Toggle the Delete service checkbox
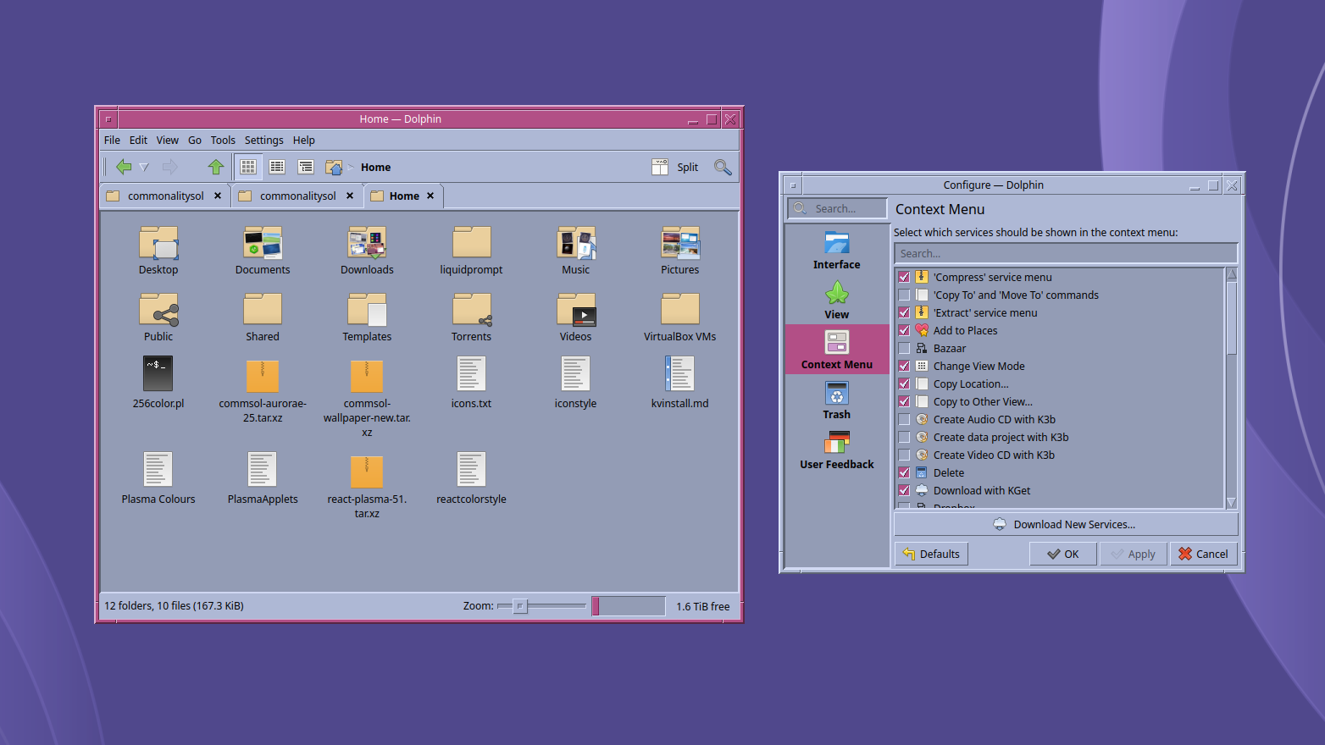 tap(904, 472)
